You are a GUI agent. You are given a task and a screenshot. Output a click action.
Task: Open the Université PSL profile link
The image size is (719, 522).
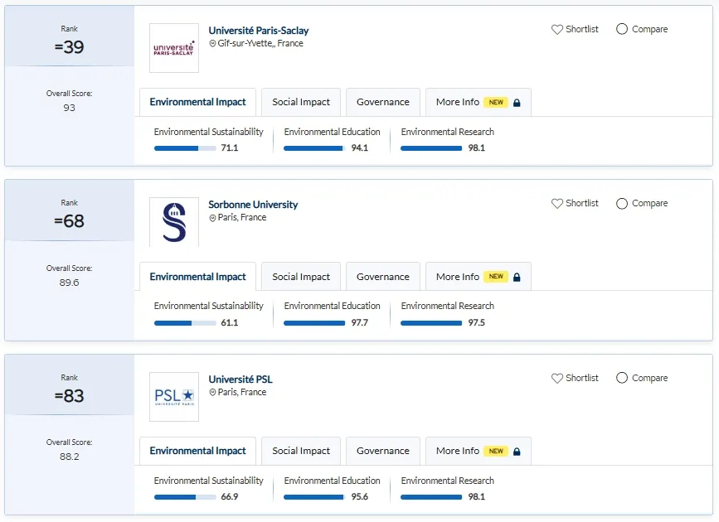(240, 379)
